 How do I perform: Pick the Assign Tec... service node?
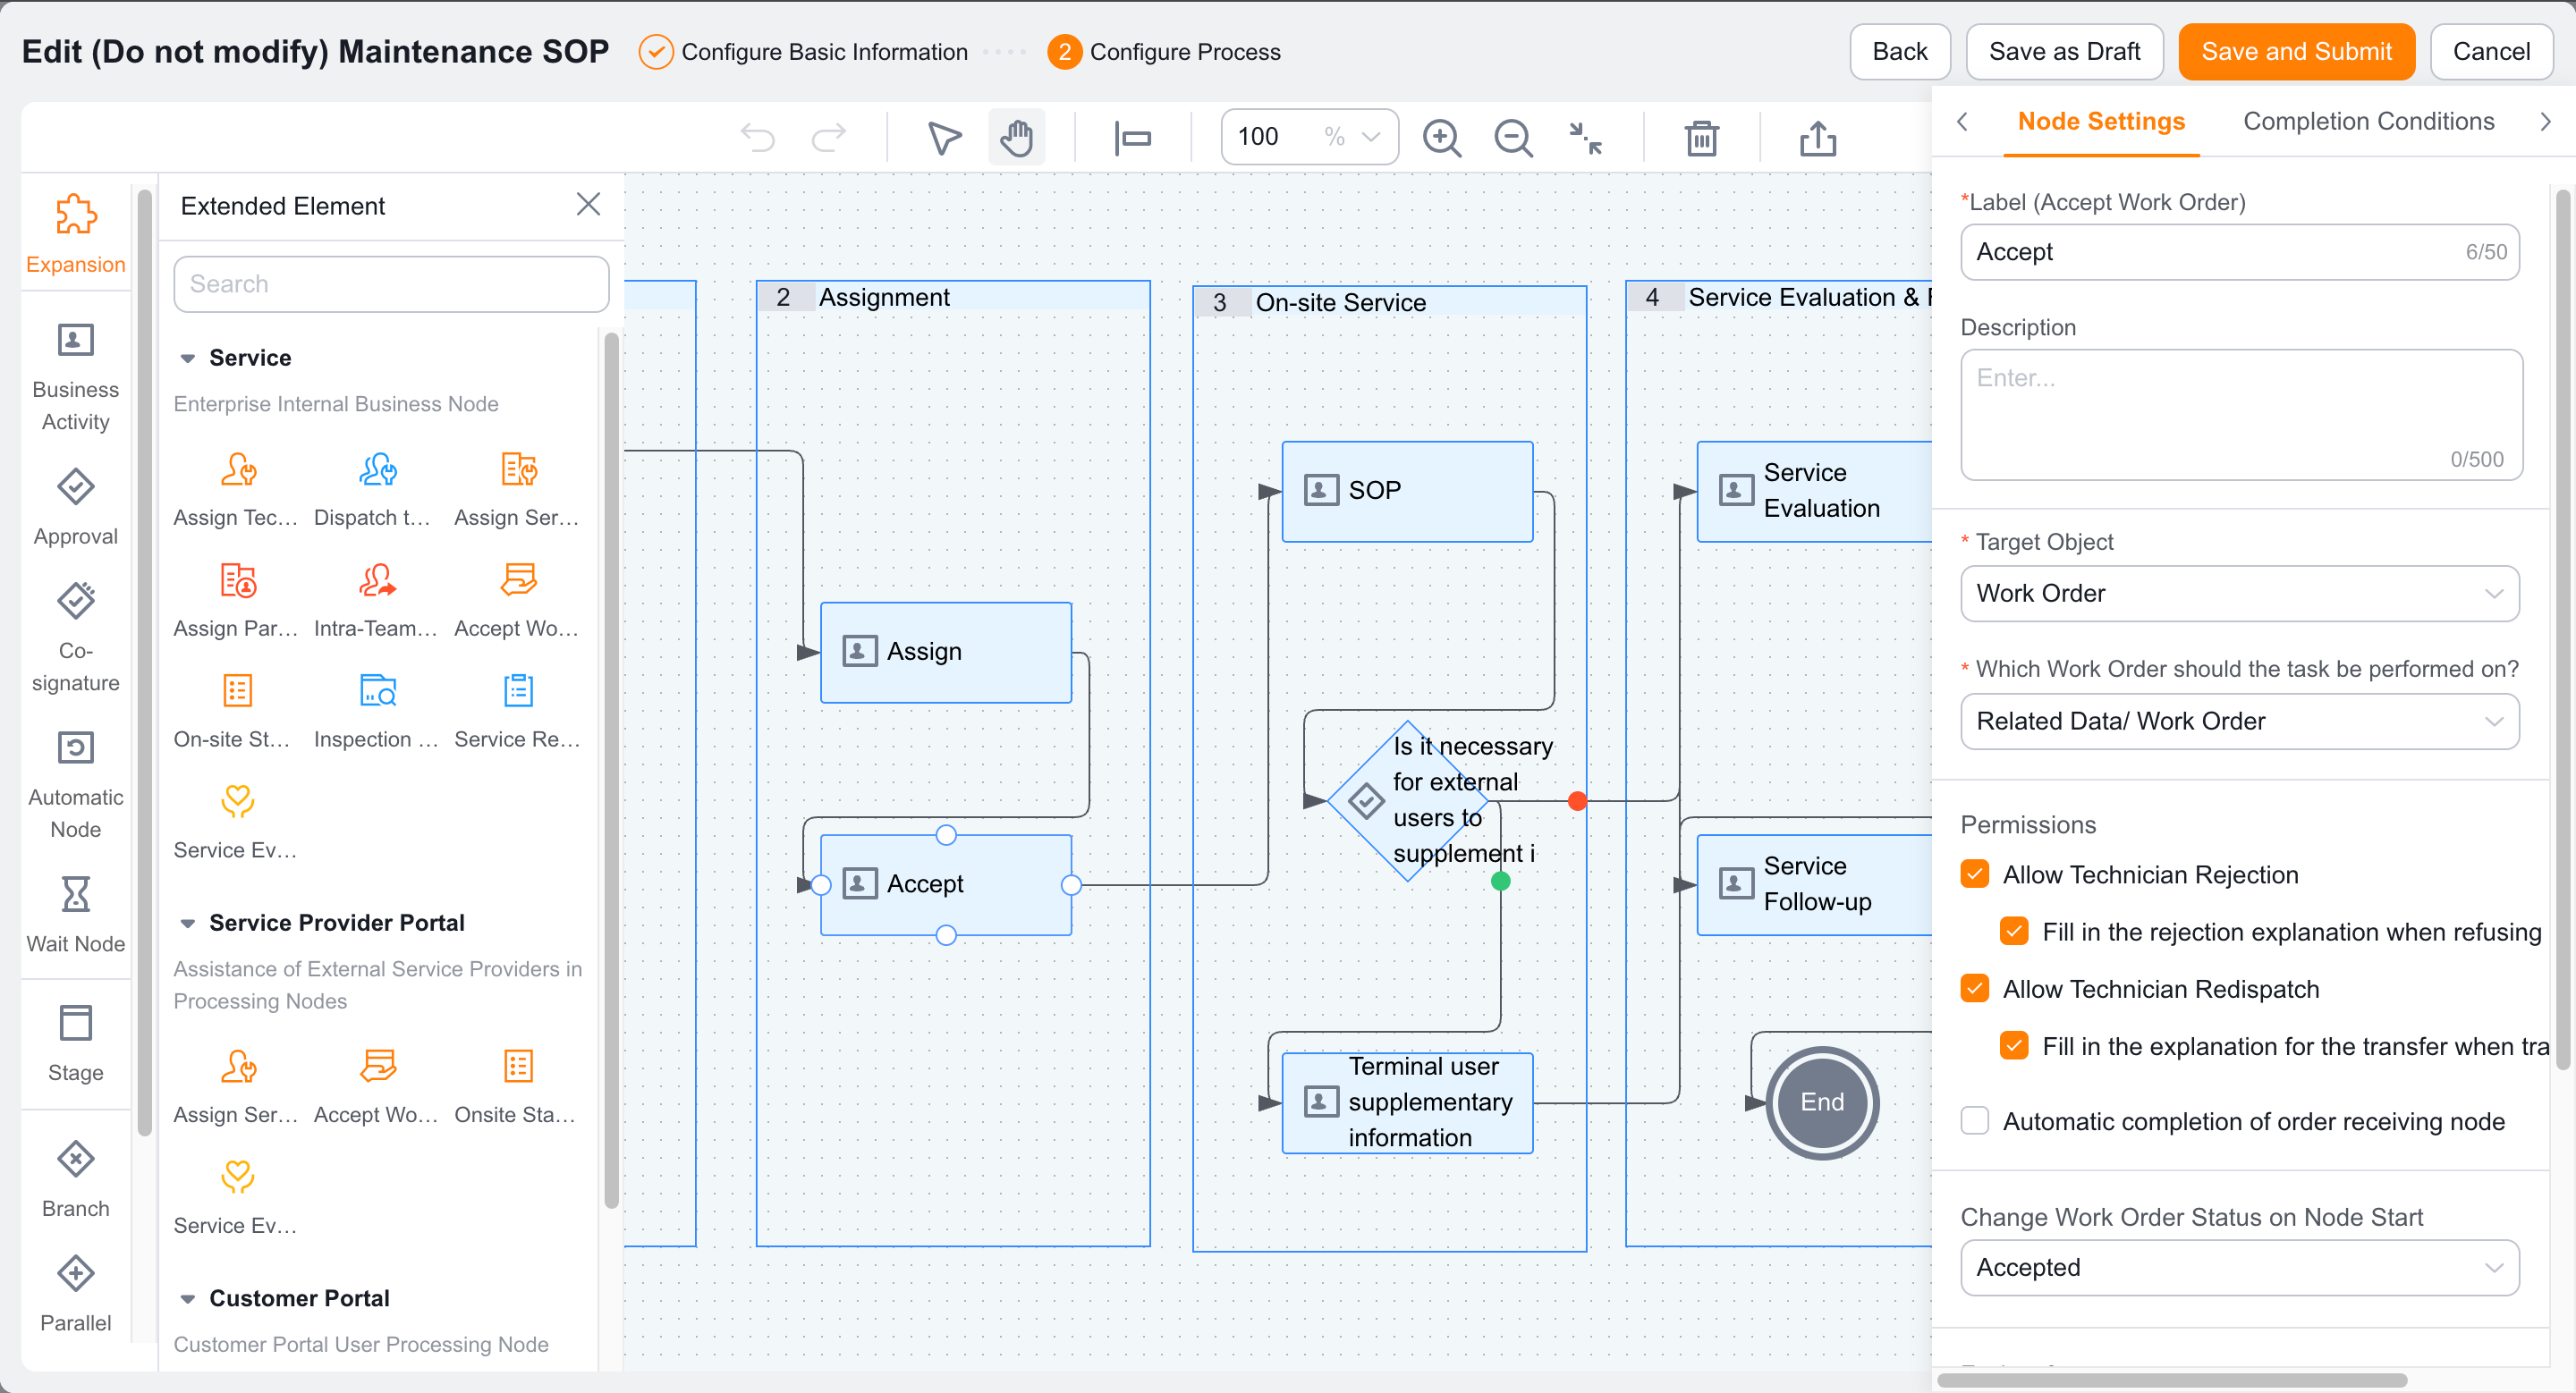[x=237, y=490]
